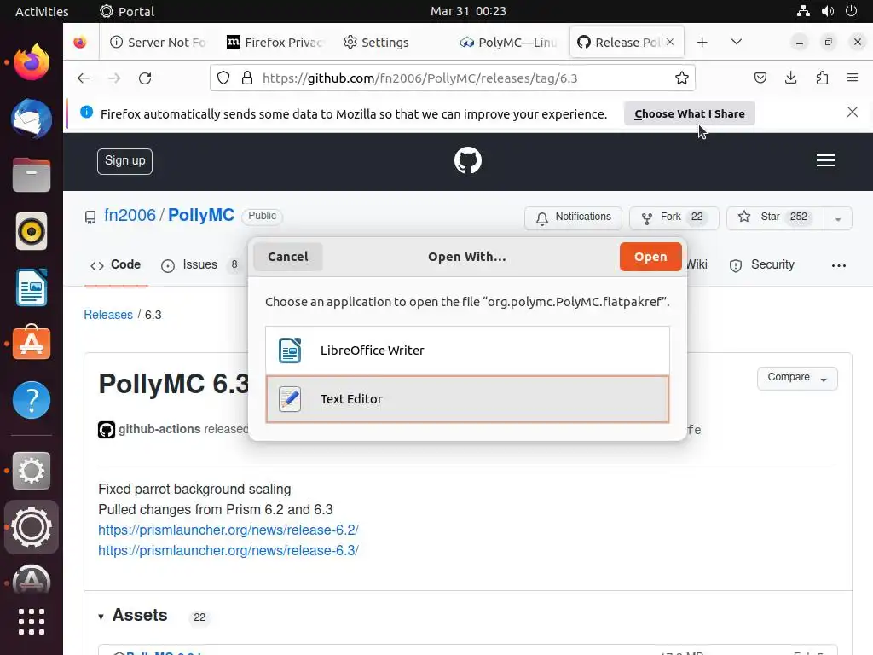
Task: Star the repository
Action: pyautogui.click(x=775, y=217)
